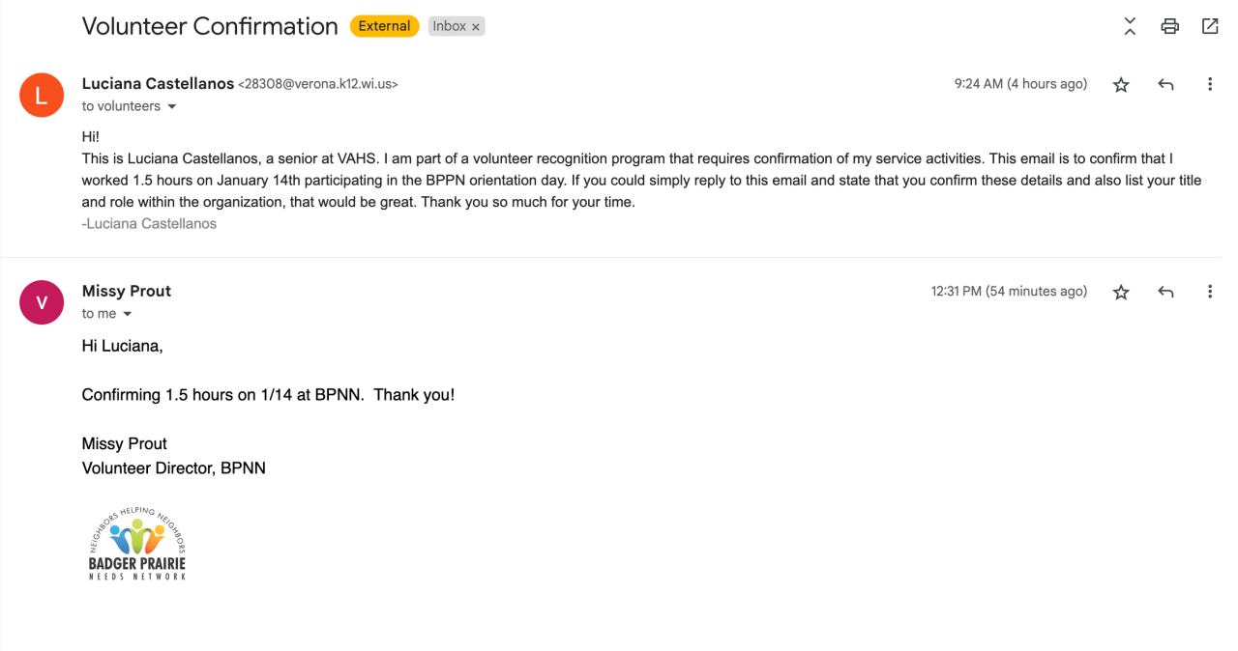
Task: Open the thread in a new window
Action: (1209, 27)
